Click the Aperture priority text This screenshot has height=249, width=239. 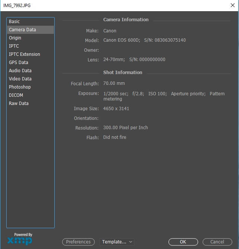pos(188,94)
